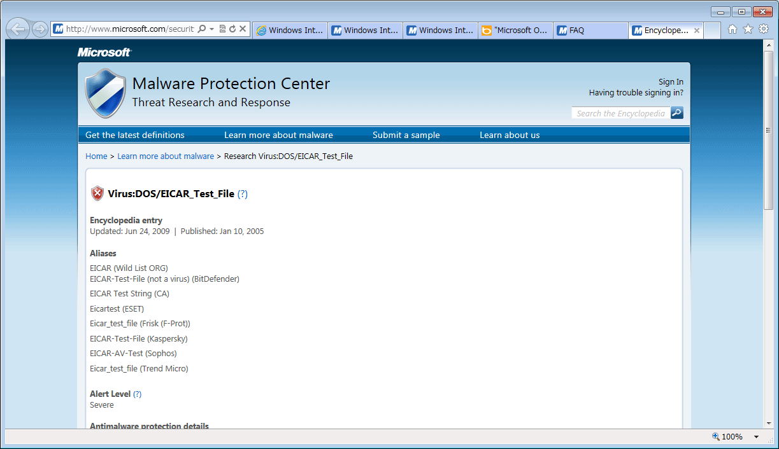Follow the Home breadcrumb link

(x=96, y=156)
